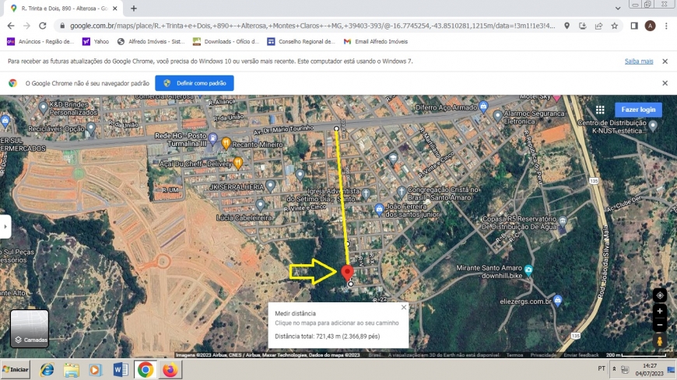
Task: Open Windows Iniciar start button
Action: (16, 370)
